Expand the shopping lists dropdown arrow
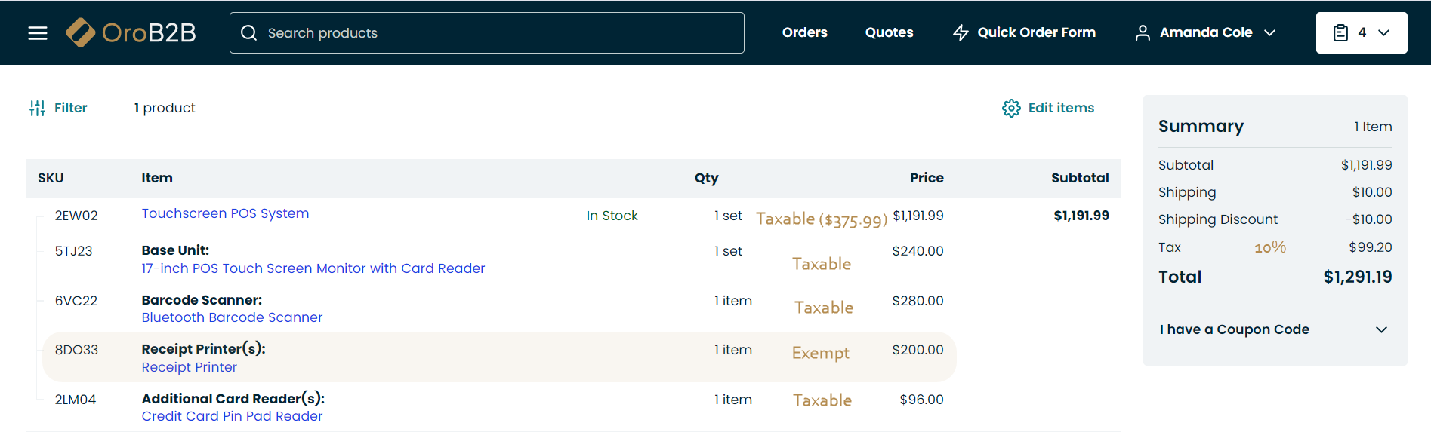Screen dimensions: 1431x432 [x=1384, y=33]
